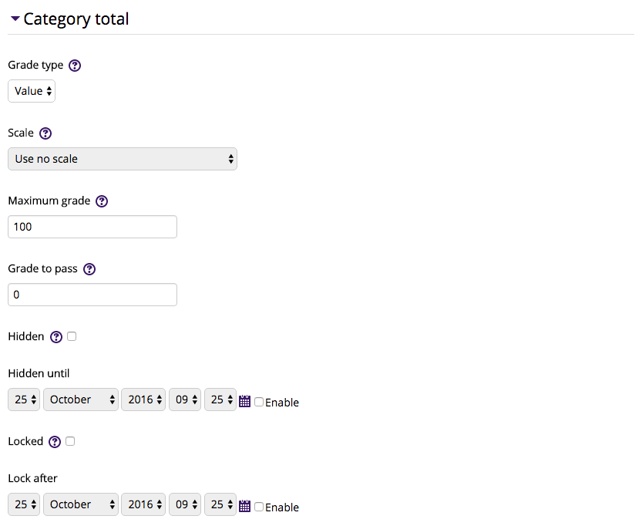The width and height of the screenshot is (642, 526).
Task: Tick the Hidden checkbox
Action: point(72,336)
